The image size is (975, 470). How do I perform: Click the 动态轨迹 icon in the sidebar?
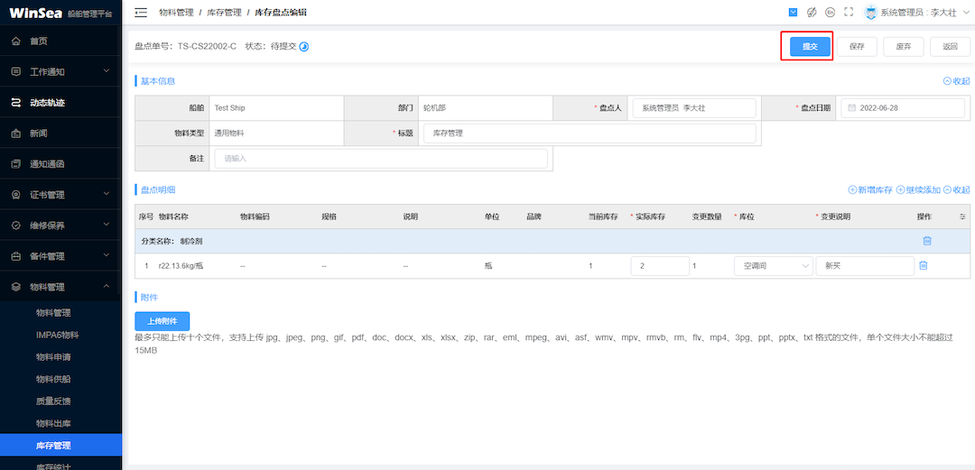16,103
